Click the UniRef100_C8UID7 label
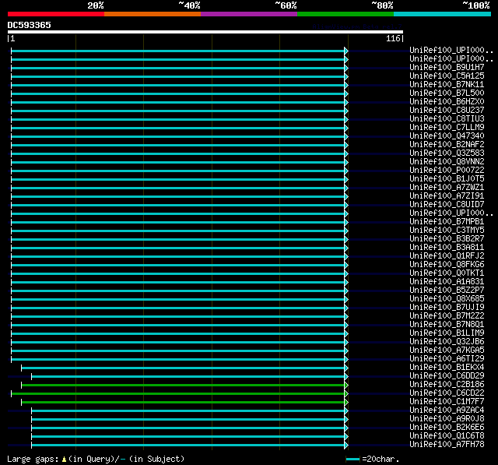Image resolution: width=498 pixels, height=465 pixels. 447,205
